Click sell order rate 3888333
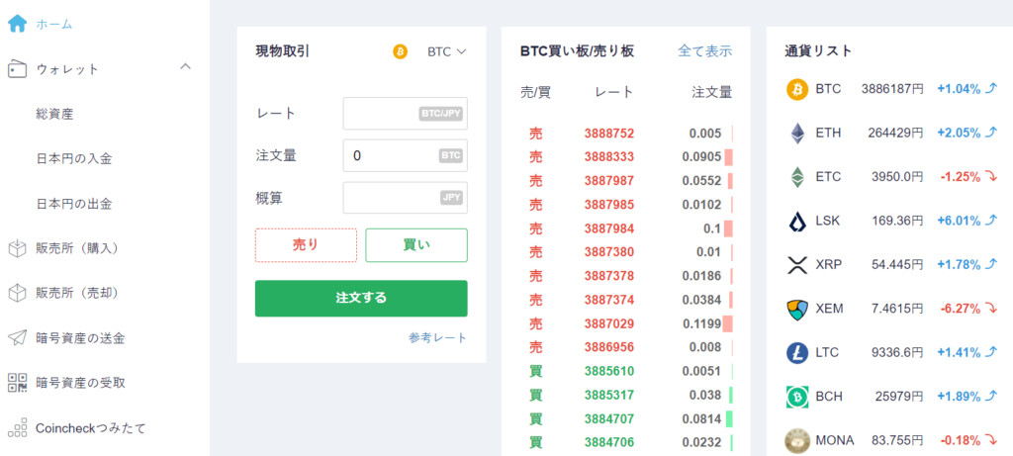The height and width of the screenshot is (456, 1013). click(609, 157)
